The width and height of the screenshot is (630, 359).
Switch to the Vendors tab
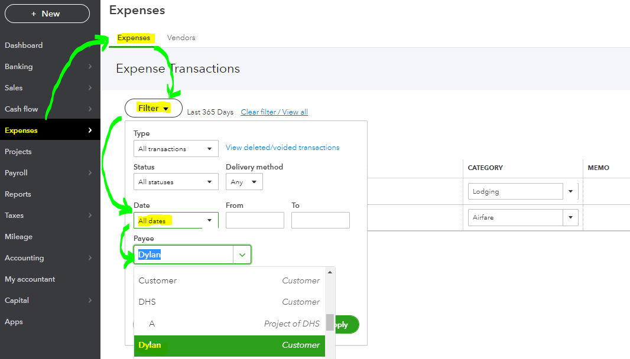pyautogui.click(x=181, y=38)
